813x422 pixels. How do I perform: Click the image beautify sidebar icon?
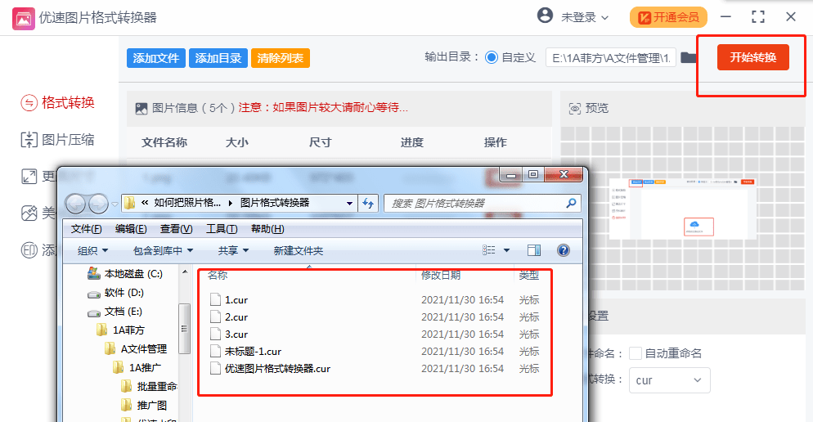click(x=29, y=213)
